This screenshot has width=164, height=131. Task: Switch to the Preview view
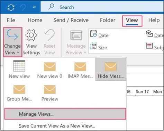[x=50, y=93]
